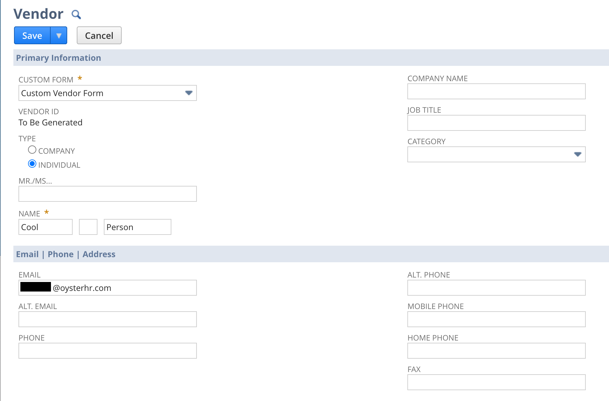Viewport: 609px width, 401px height.
Task: Click the search magnifier icon beside Vendor
Action: 76,14
